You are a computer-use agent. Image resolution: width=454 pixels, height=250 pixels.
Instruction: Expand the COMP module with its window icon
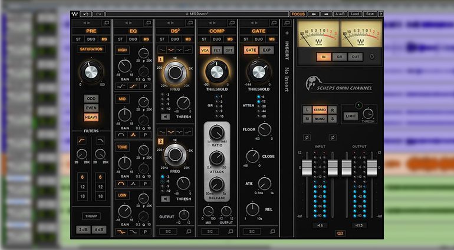tap(232, 23)
